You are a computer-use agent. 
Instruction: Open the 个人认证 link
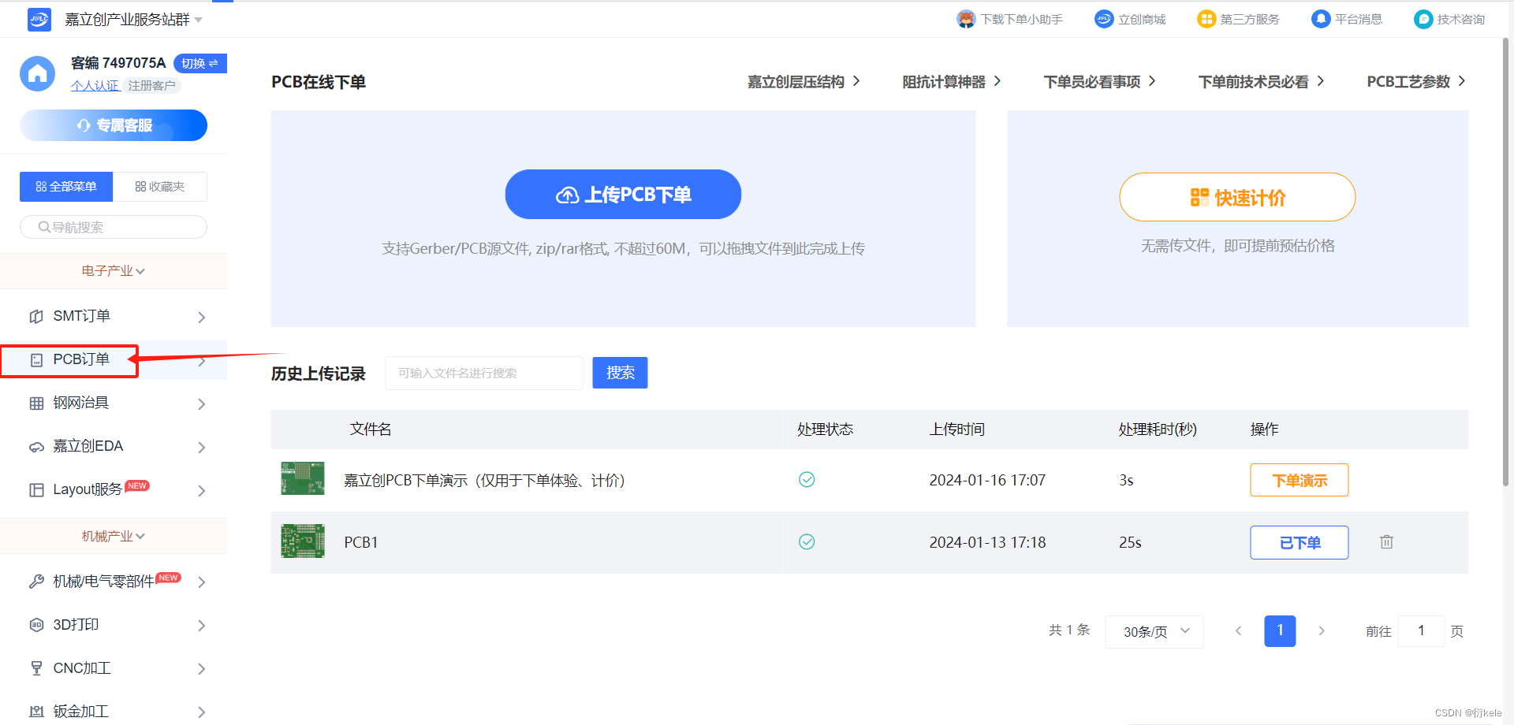click(95, 85)
